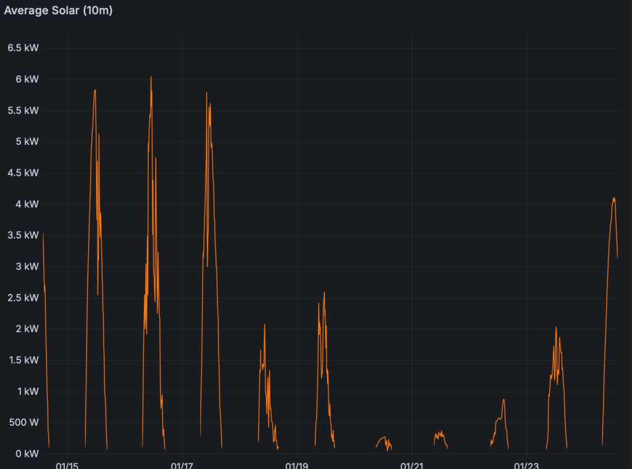Click the small solar bump just before 01/21

(x=384, y=438)
